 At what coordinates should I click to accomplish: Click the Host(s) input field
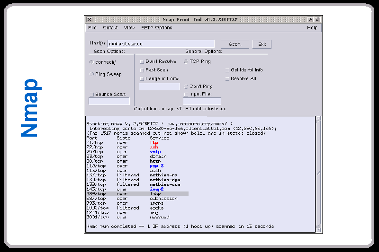(161, 43)
